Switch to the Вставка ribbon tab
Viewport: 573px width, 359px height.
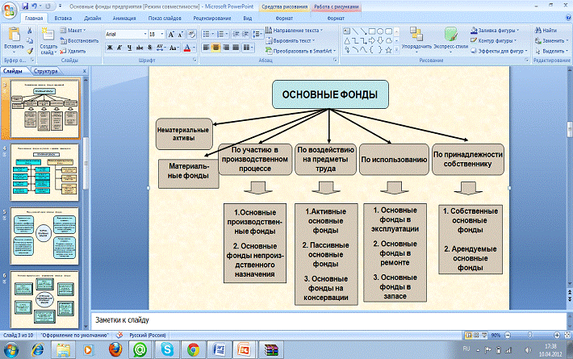tap(64, 16)
